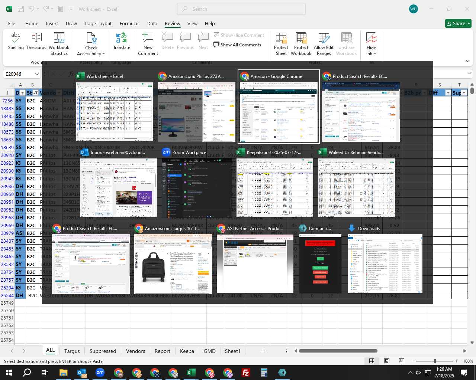Open Zoom from the taskbar
This screenshot has width=476, height=380.
100,373
